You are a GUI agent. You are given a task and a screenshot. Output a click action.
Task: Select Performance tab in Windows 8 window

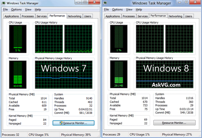click(x=158, y=16)
